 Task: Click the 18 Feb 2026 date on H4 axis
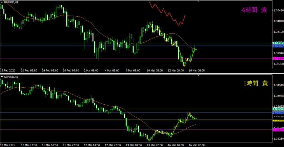tap(8, 71)
